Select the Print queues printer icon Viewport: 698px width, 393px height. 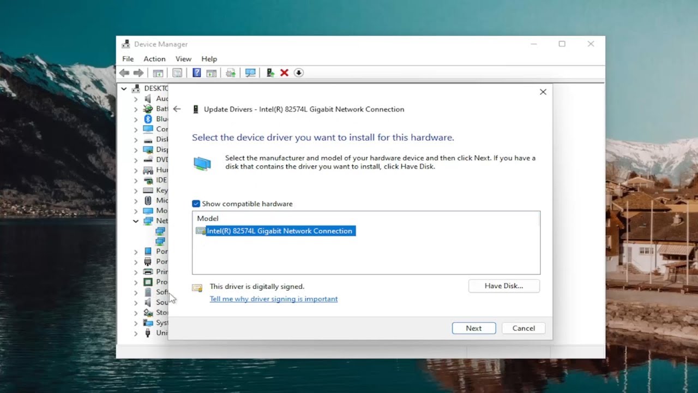148,272
